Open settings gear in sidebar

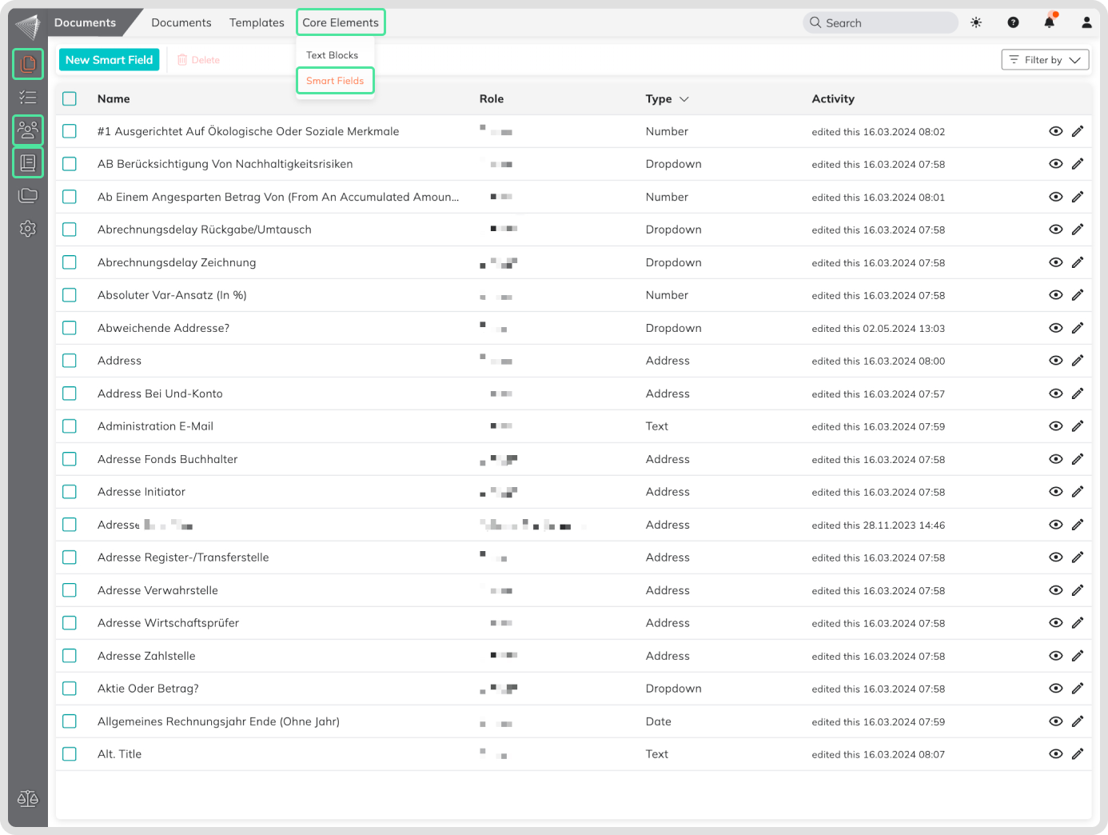tap(28, 229)
